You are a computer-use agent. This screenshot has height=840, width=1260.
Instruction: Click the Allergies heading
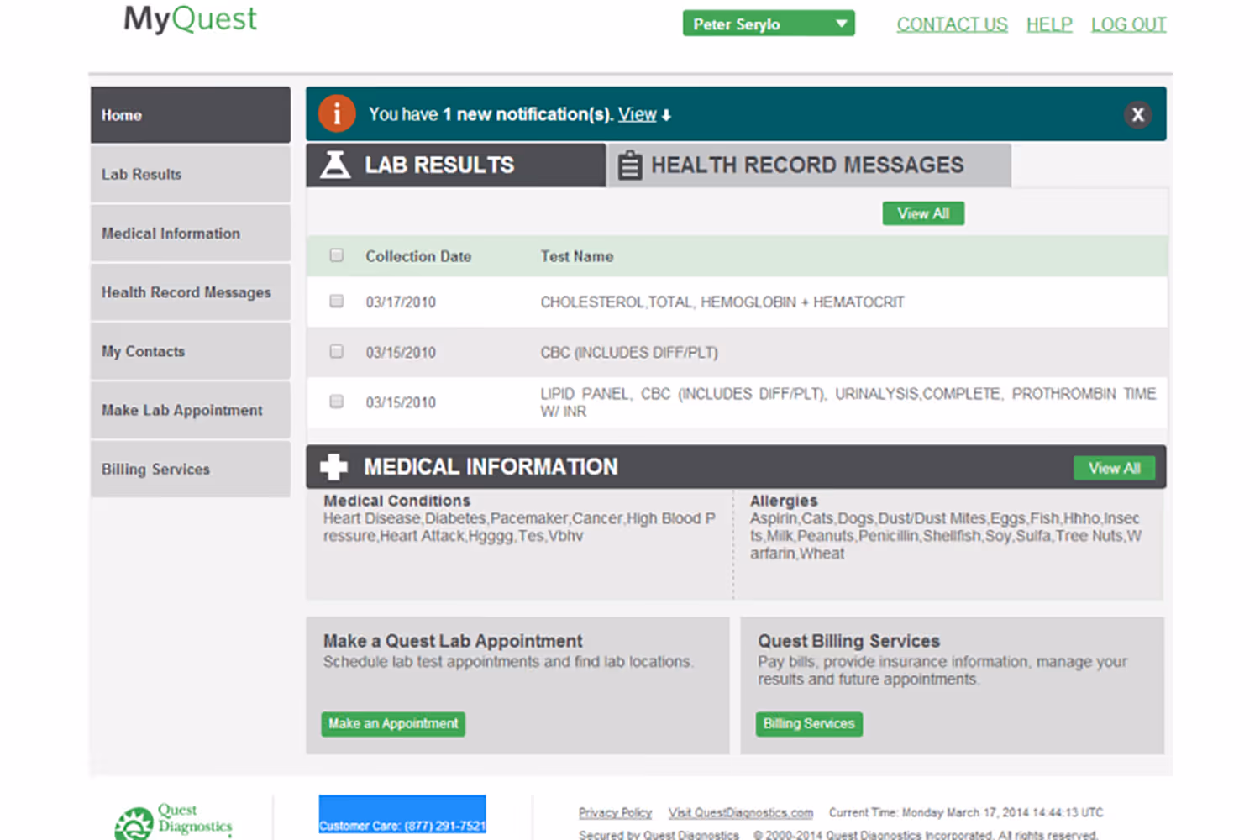[x=784, y=501]
